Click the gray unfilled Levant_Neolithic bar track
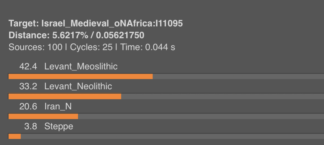The image size is (324, 145). coord(223,96)
